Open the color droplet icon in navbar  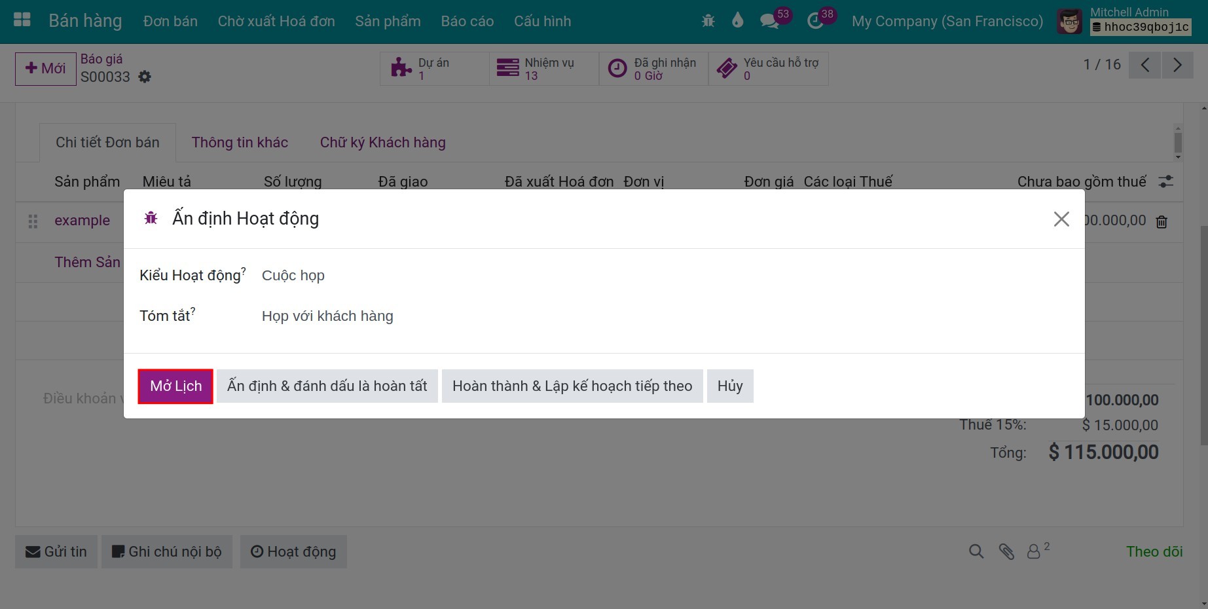tap(738, 21)
